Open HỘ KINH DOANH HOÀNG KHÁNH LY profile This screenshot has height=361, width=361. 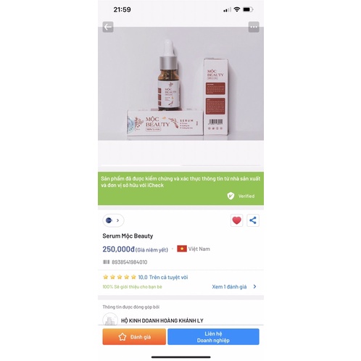coord(162,320)
